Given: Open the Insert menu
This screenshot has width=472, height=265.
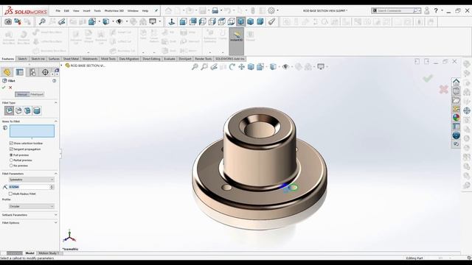Looking at the screenshot, I should pyautogui.click(x=86, y=11).
